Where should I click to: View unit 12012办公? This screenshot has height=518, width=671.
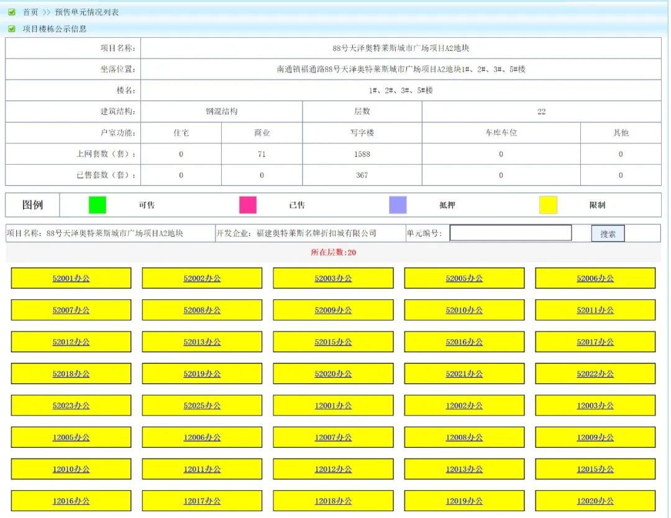pos(333,469)
